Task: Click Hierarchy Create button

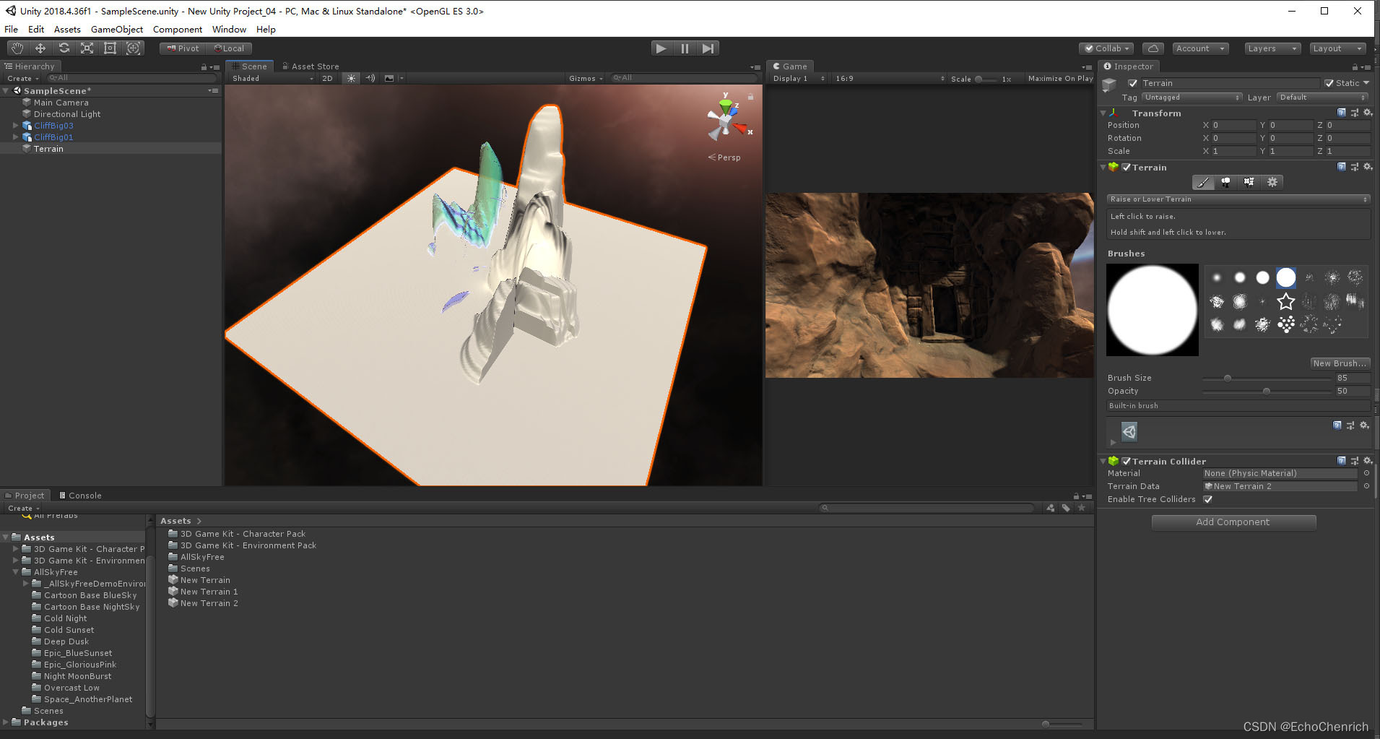Action: click(23, 78)
